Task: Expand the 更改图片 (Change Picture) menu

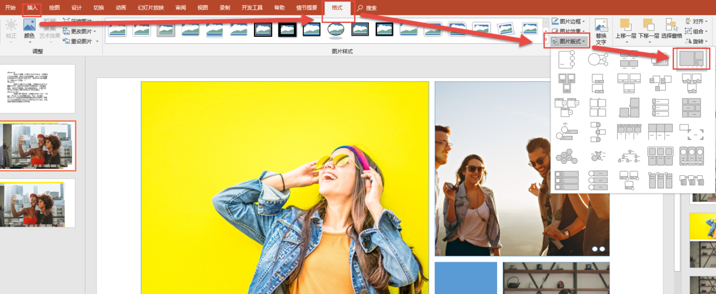Action: click(x=81, y=31)
